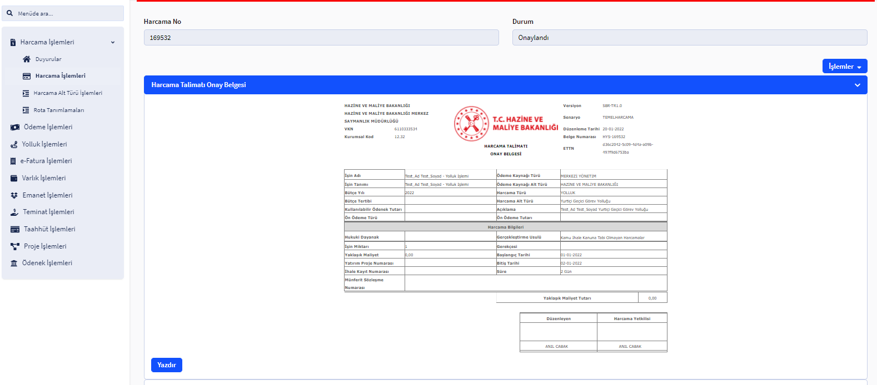Click the search magnifier icon in the menu
Image resolution: width=877 pixels, height=385 pixels.
(x=10, y=13)
